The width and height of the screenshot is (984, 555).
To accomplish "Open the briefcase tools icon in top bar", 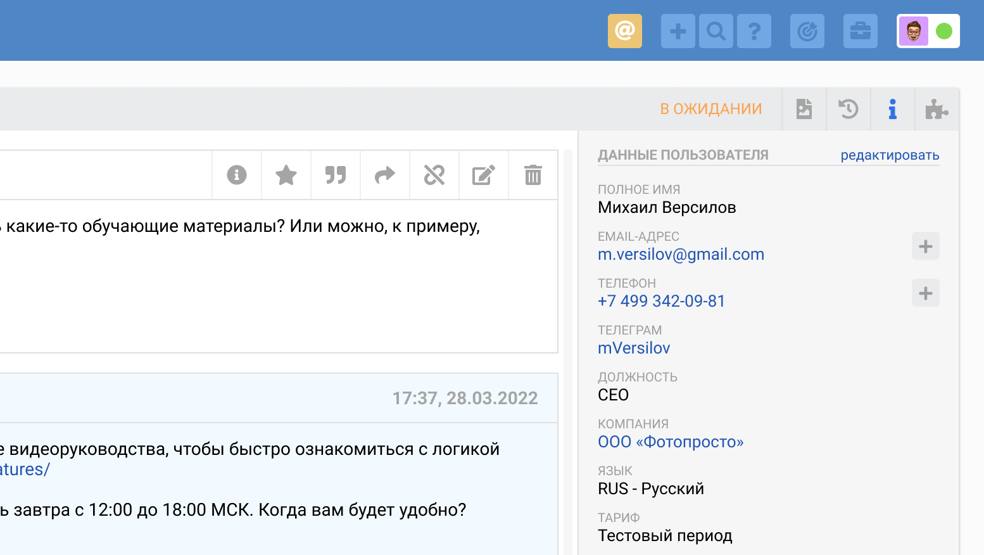I will [x=860, y=30].
